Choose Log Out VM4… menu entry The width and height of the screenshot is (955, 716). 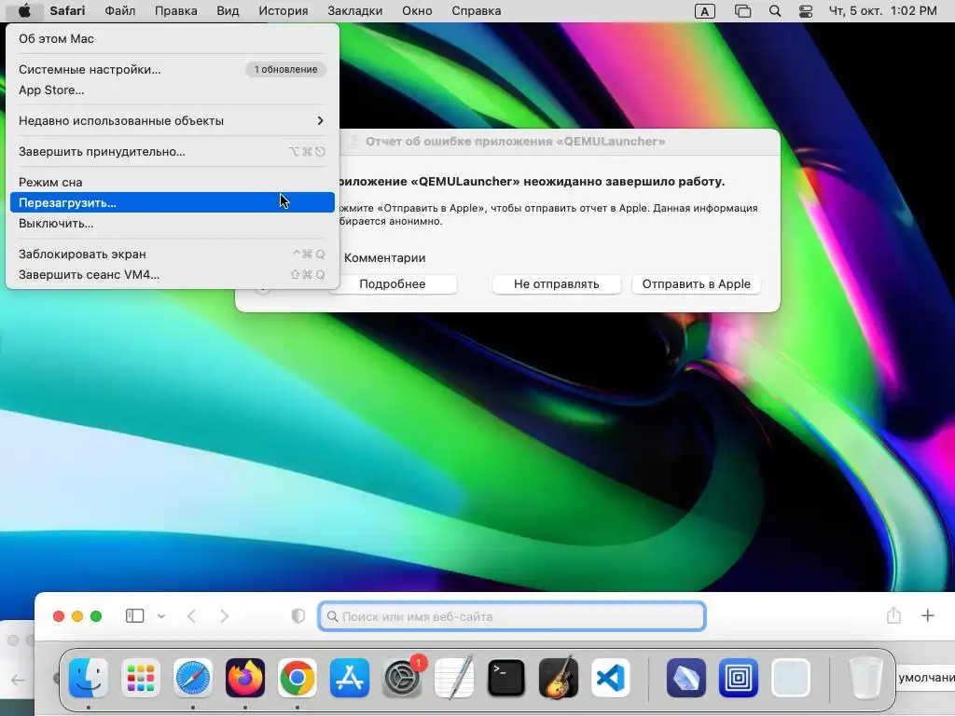click(173, 275)
